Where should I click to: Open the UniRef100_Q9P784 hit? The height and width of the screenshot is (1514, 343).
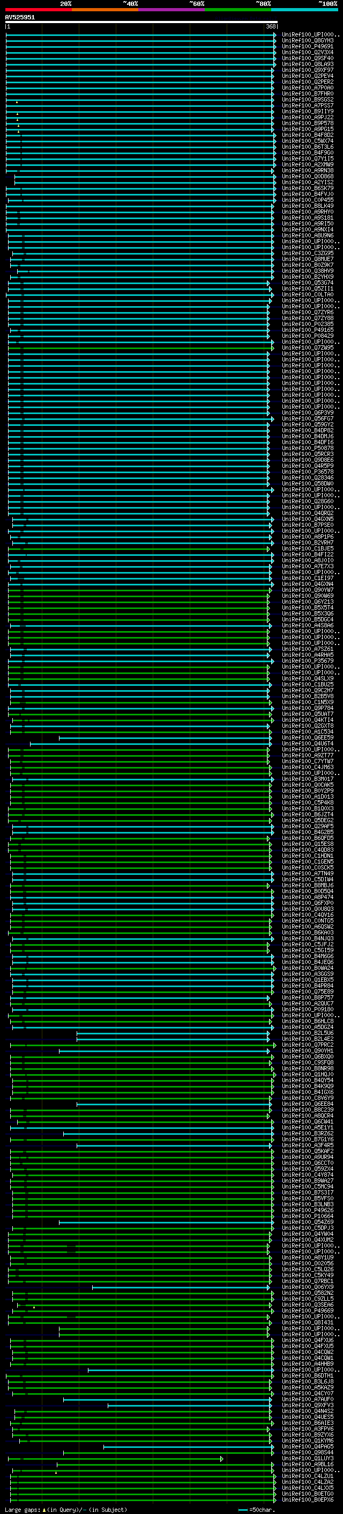click(x=308, y=708)
